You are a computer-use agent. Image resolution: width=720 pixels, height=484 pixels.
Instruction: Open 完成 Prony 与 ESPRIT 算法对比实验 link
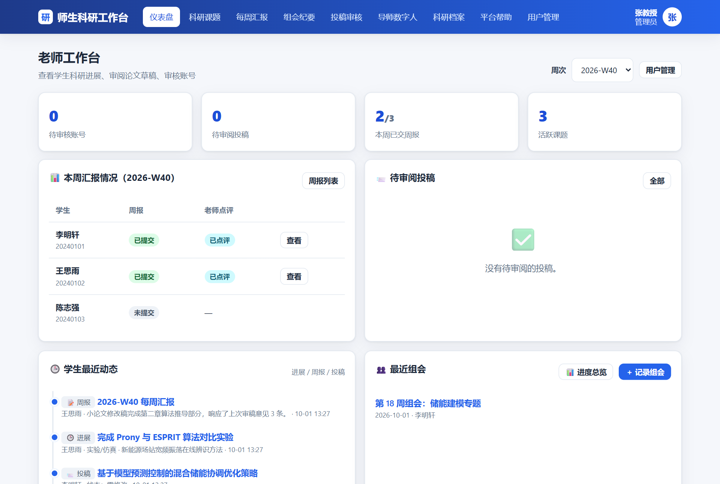[165, 437]
